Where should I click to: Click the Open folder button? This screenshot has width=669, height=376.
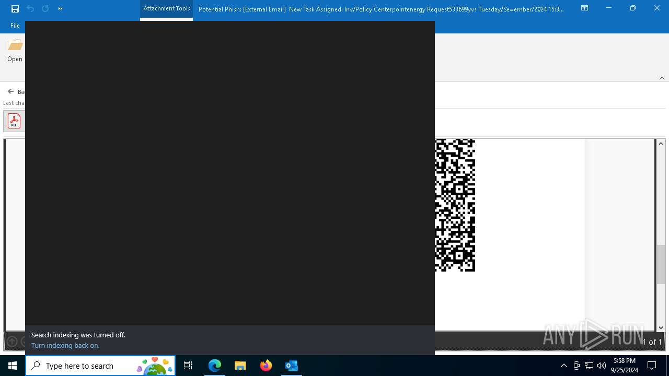(15, 51)
